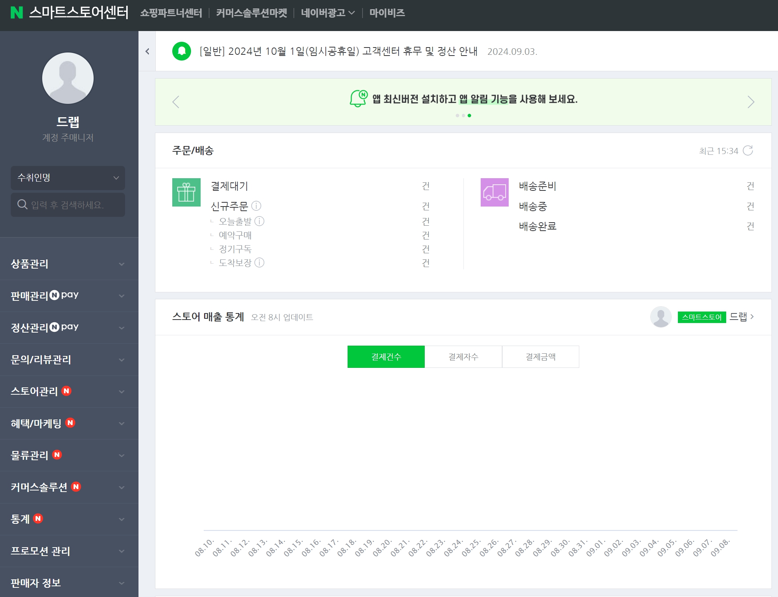Click the notice date 2024.09.03.
Image resolution: width=778 pixels, height=597 pixels.
(512, 52)
